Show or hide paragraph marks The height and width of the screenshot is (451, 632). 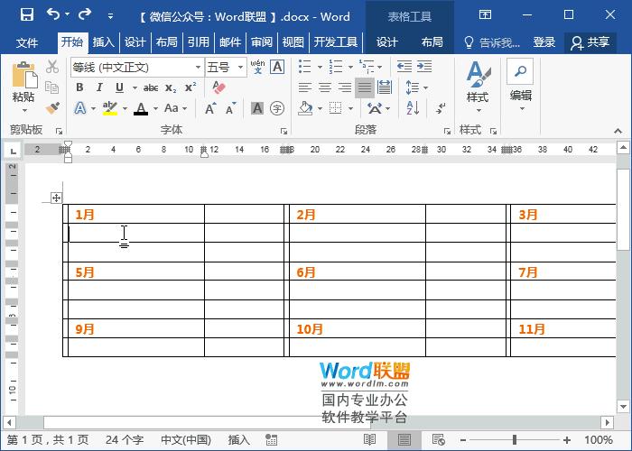(441, 108)
